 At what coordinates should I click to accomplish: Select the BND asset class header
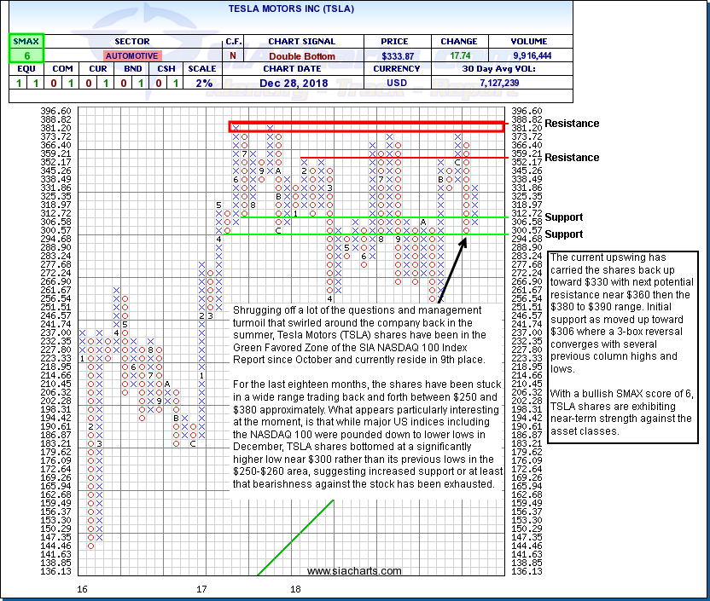[x=133, y=68]
